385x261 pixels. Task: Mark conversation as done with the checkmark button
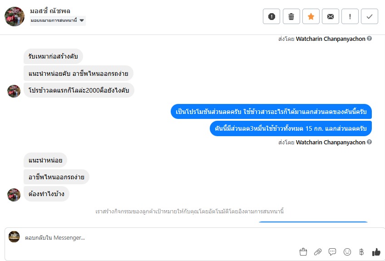370,16
